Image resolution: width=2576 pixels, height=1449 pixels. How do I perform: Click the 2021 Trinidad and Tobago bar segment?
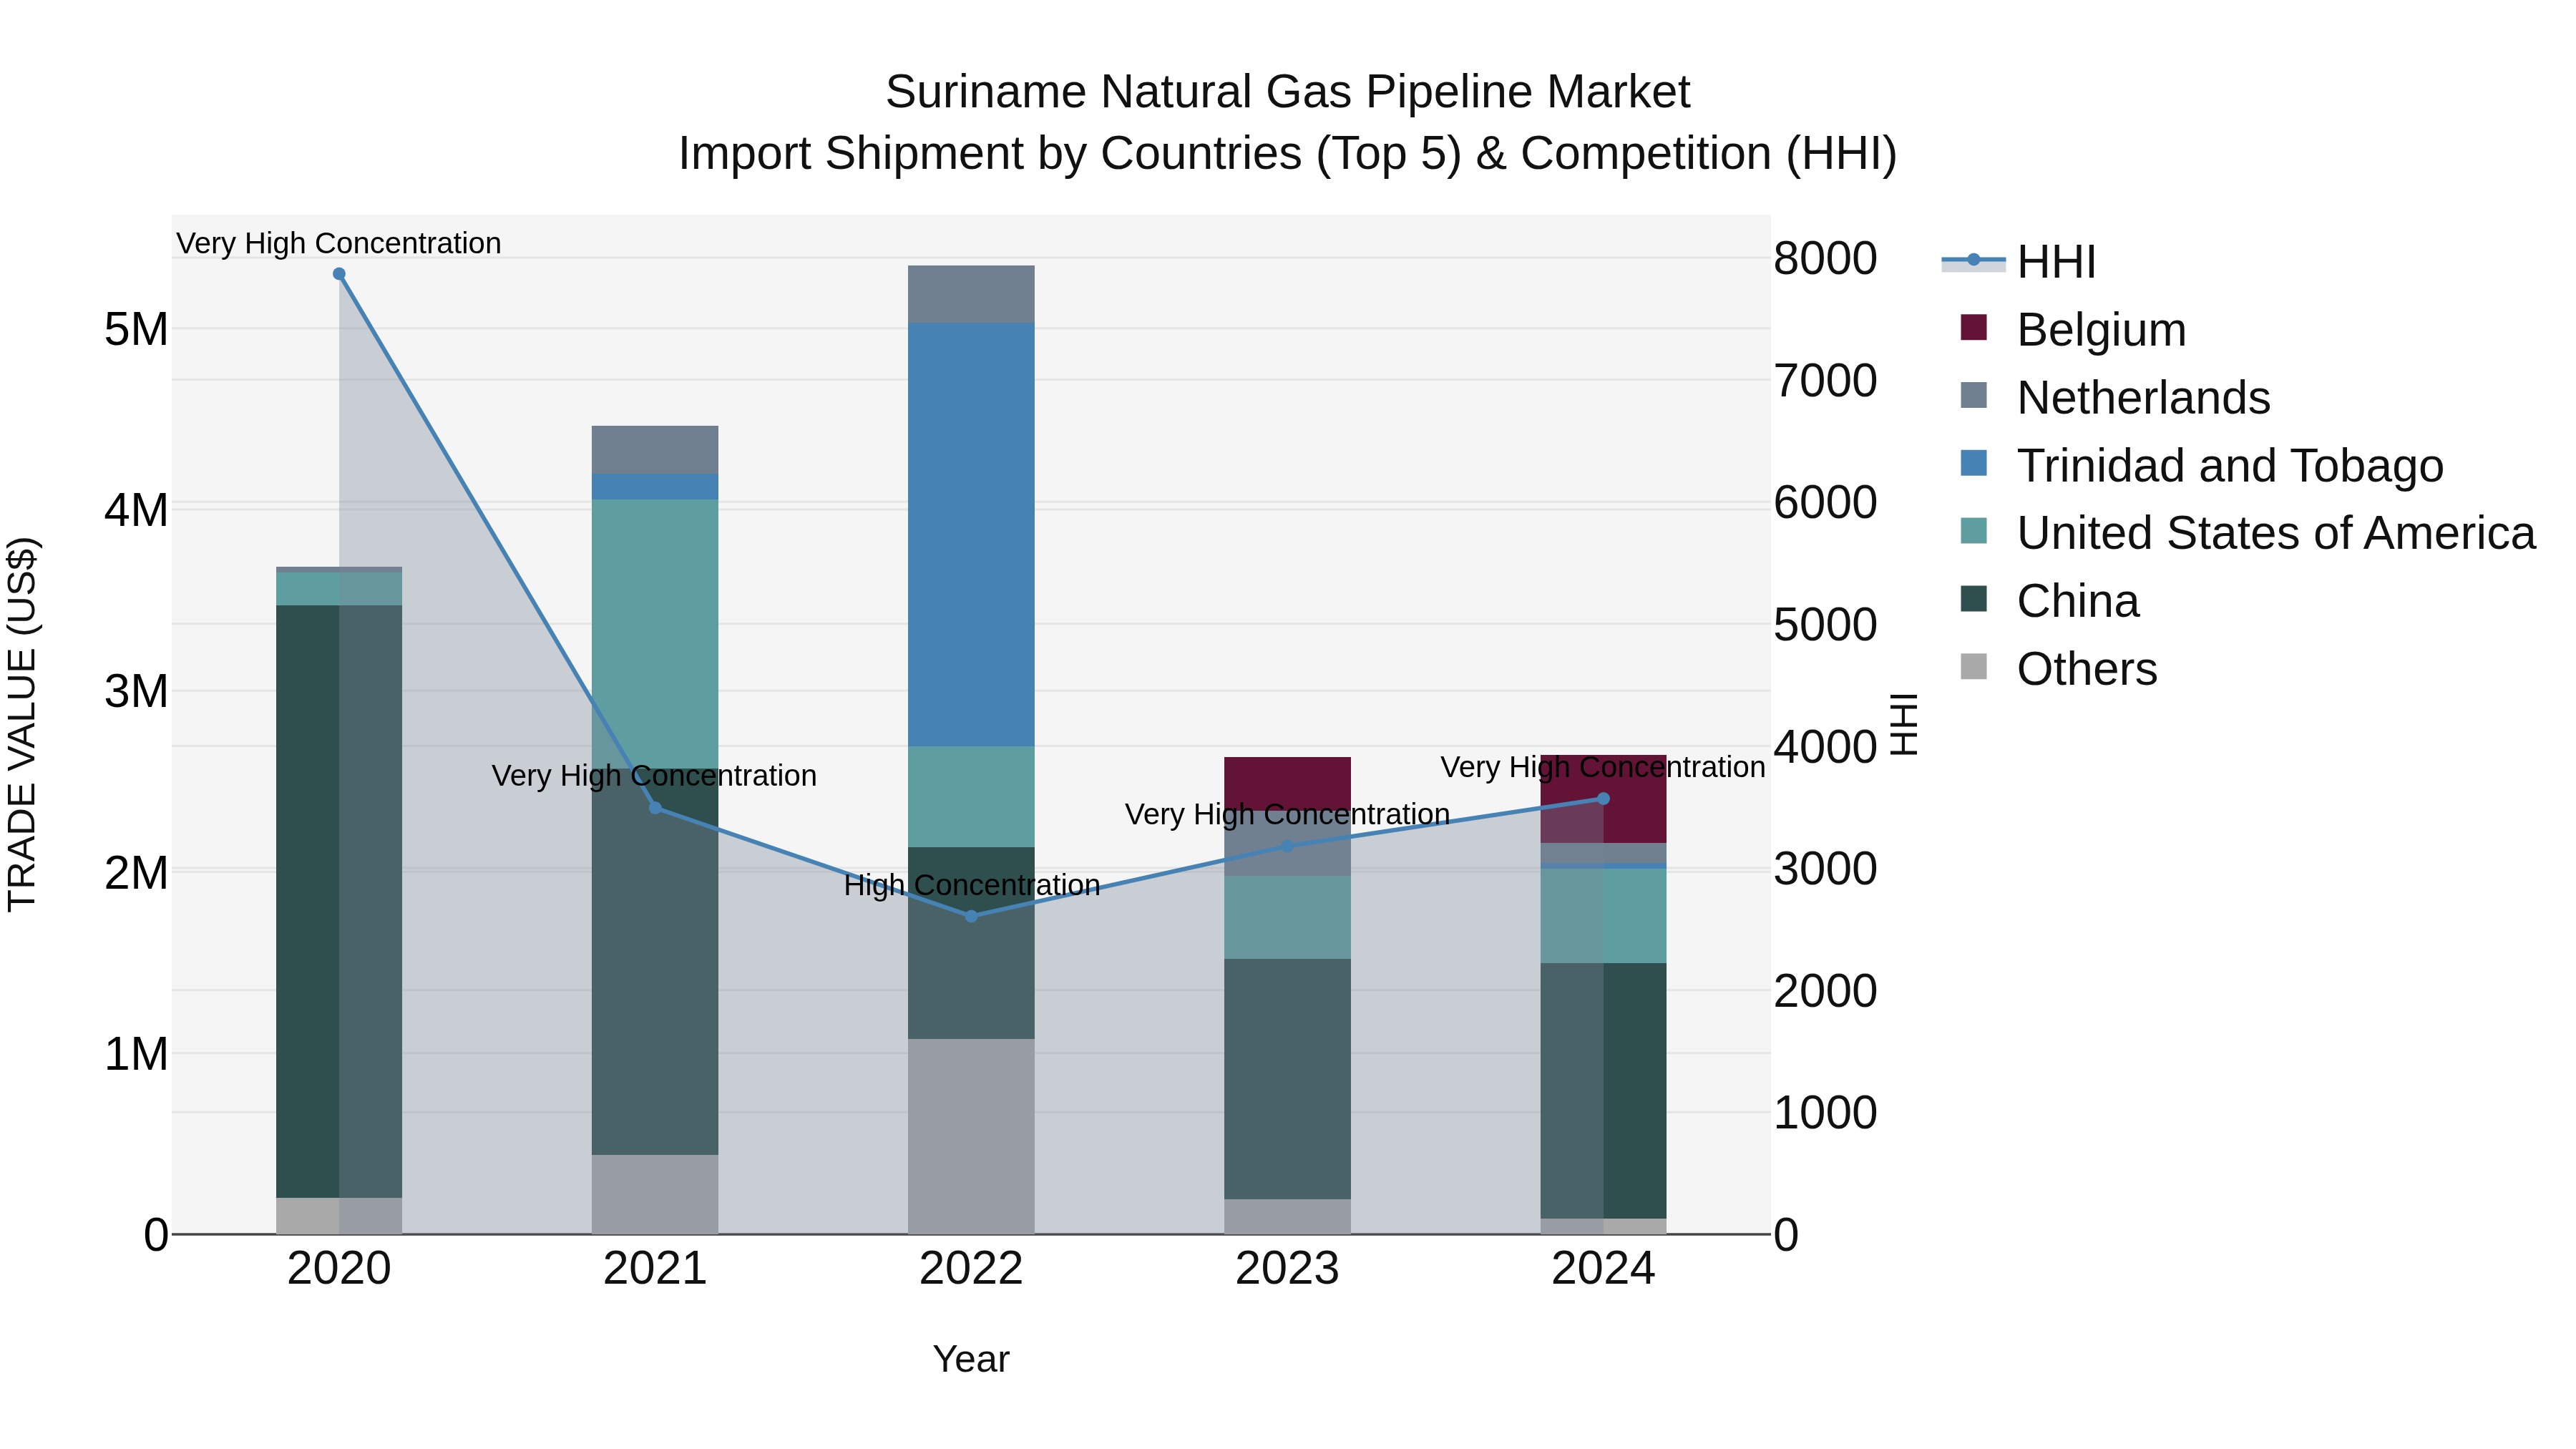tap(655, 486)
